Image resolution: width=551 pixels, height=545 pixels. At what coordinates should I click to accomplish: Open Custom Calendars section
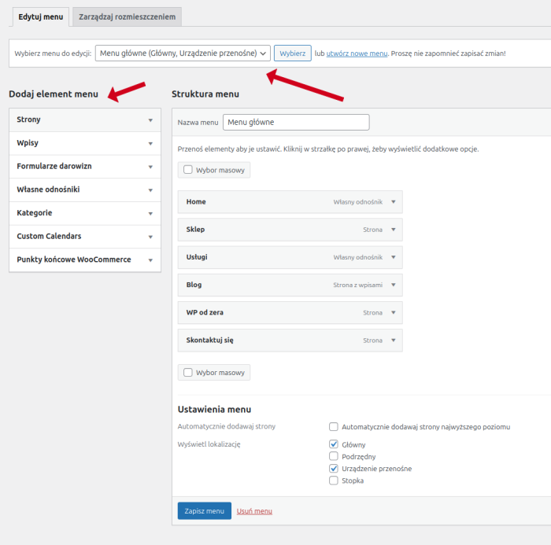(x=150, y=237)
